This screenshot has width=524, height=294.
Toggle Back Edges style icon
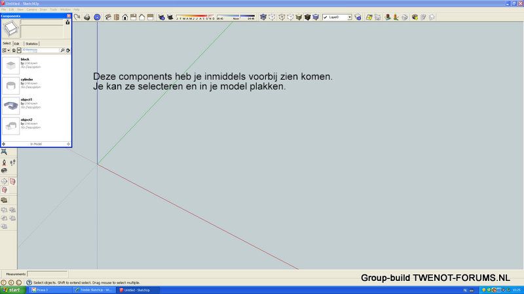pos(272,17)
